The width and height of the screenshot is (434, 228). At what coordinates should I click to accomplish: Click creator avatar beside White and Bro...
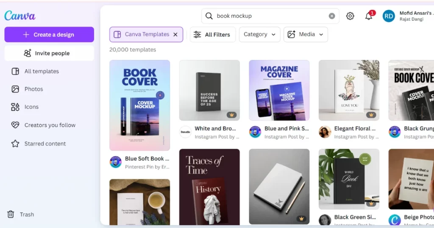pyautogui.click(x=186, y=132)
